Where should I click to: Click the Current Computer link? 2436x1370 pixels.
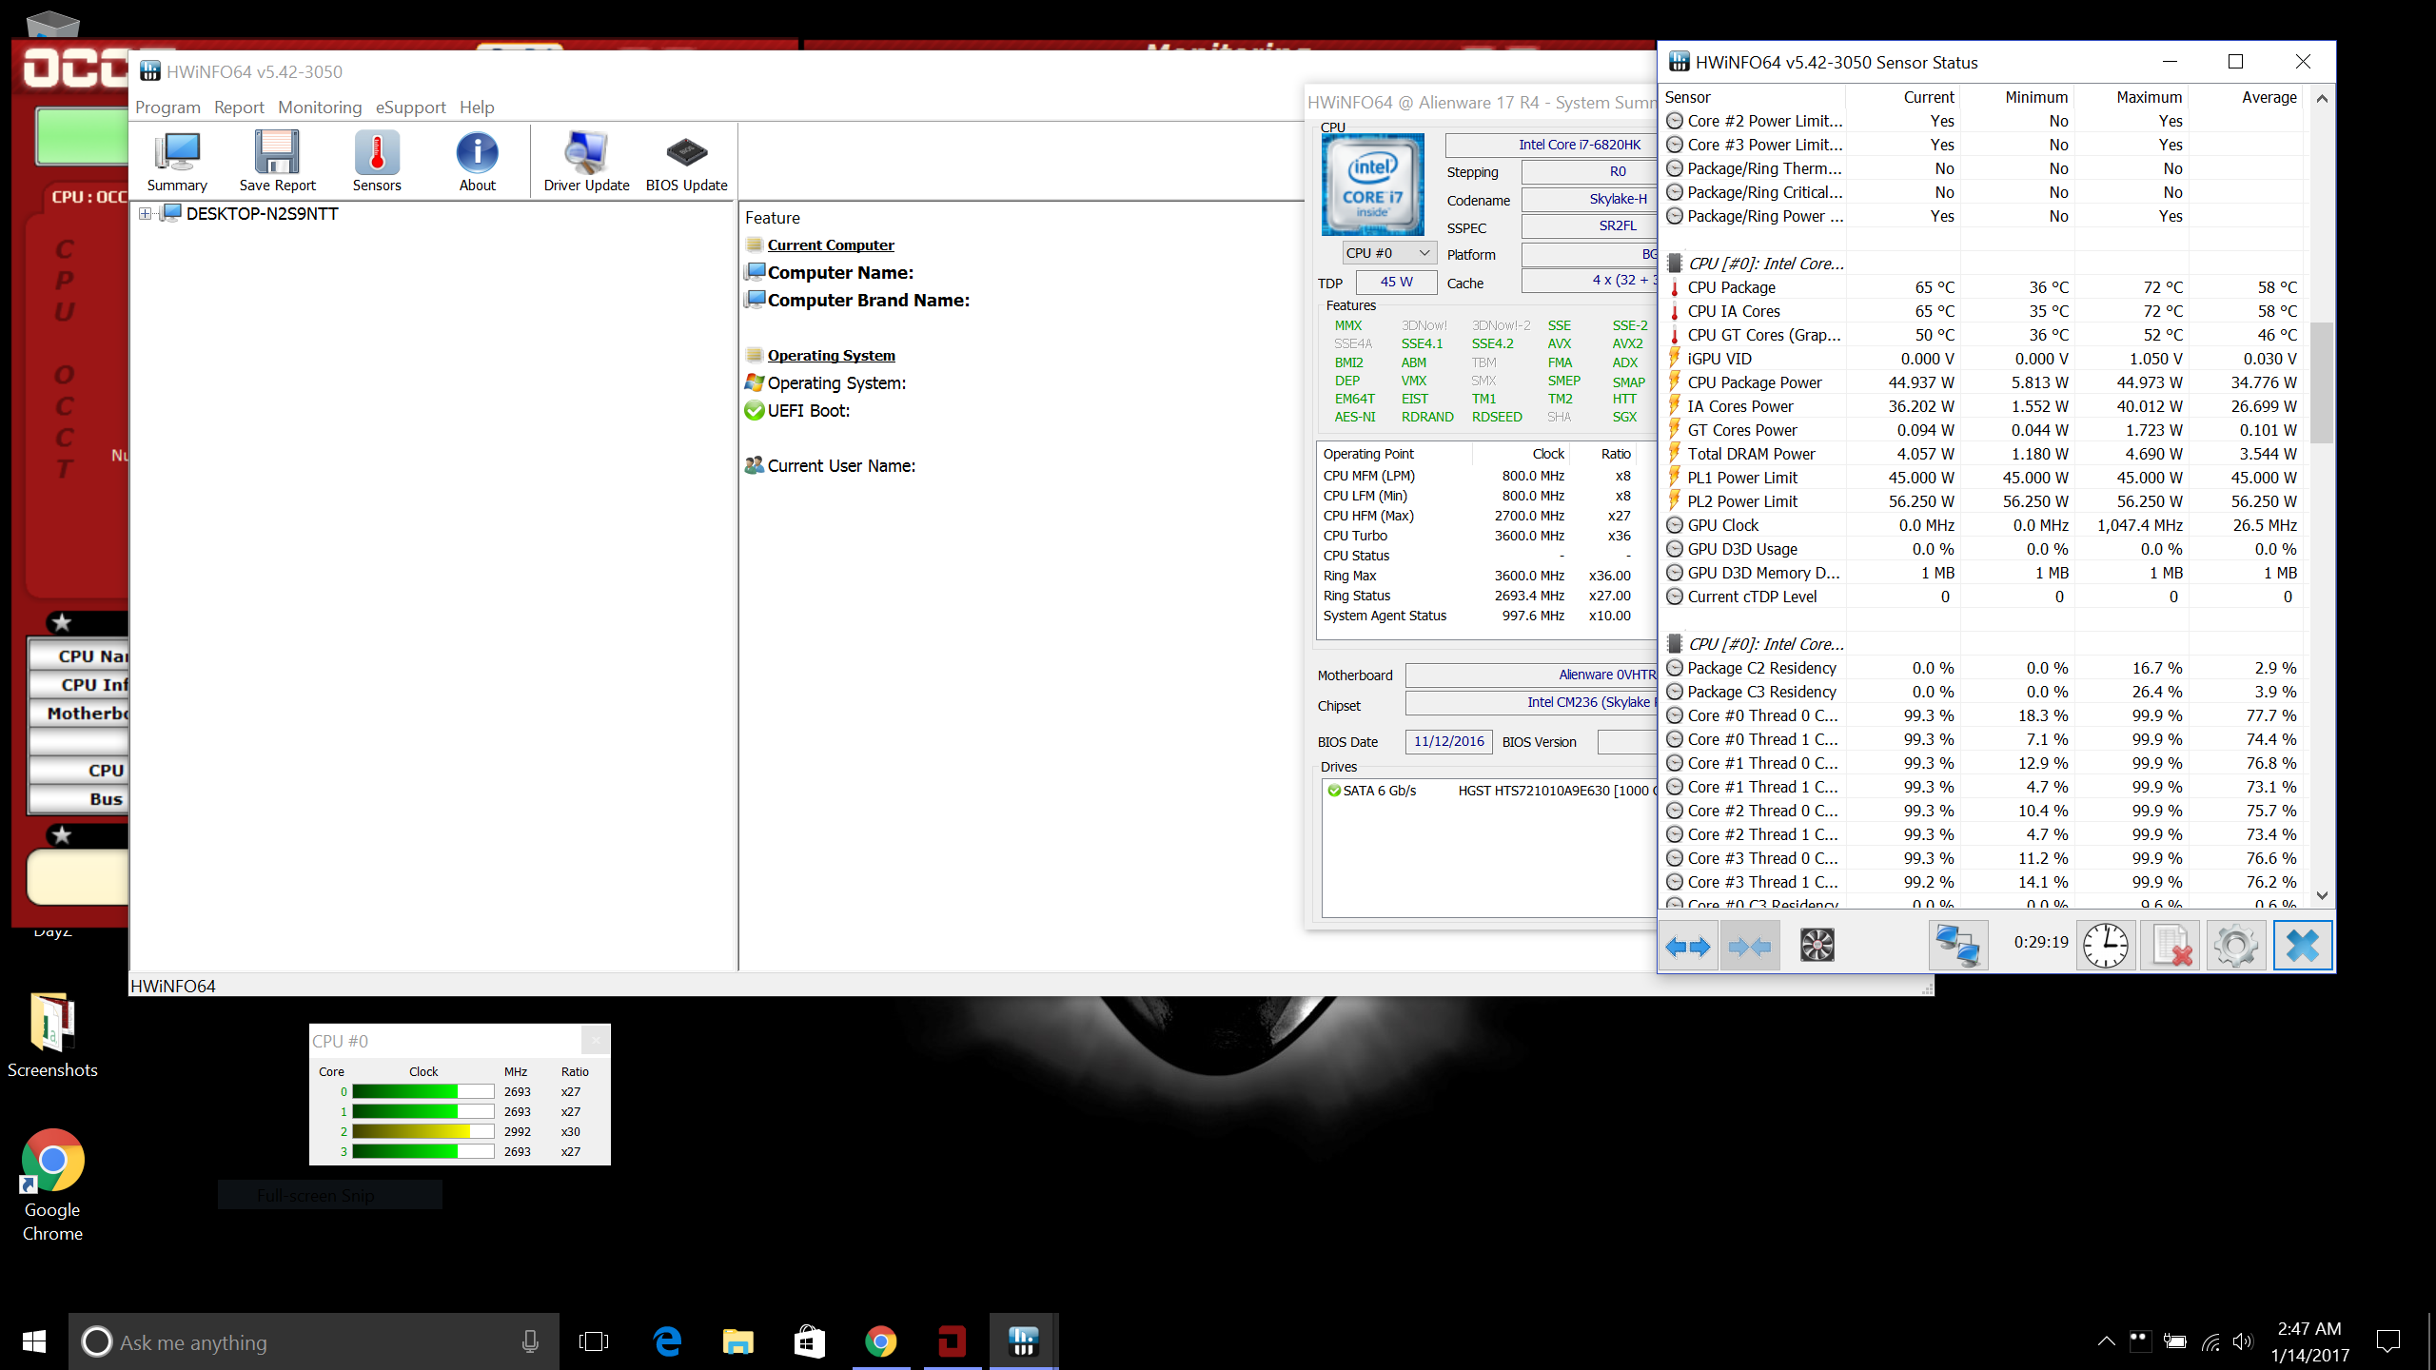[x=831, y=245]
